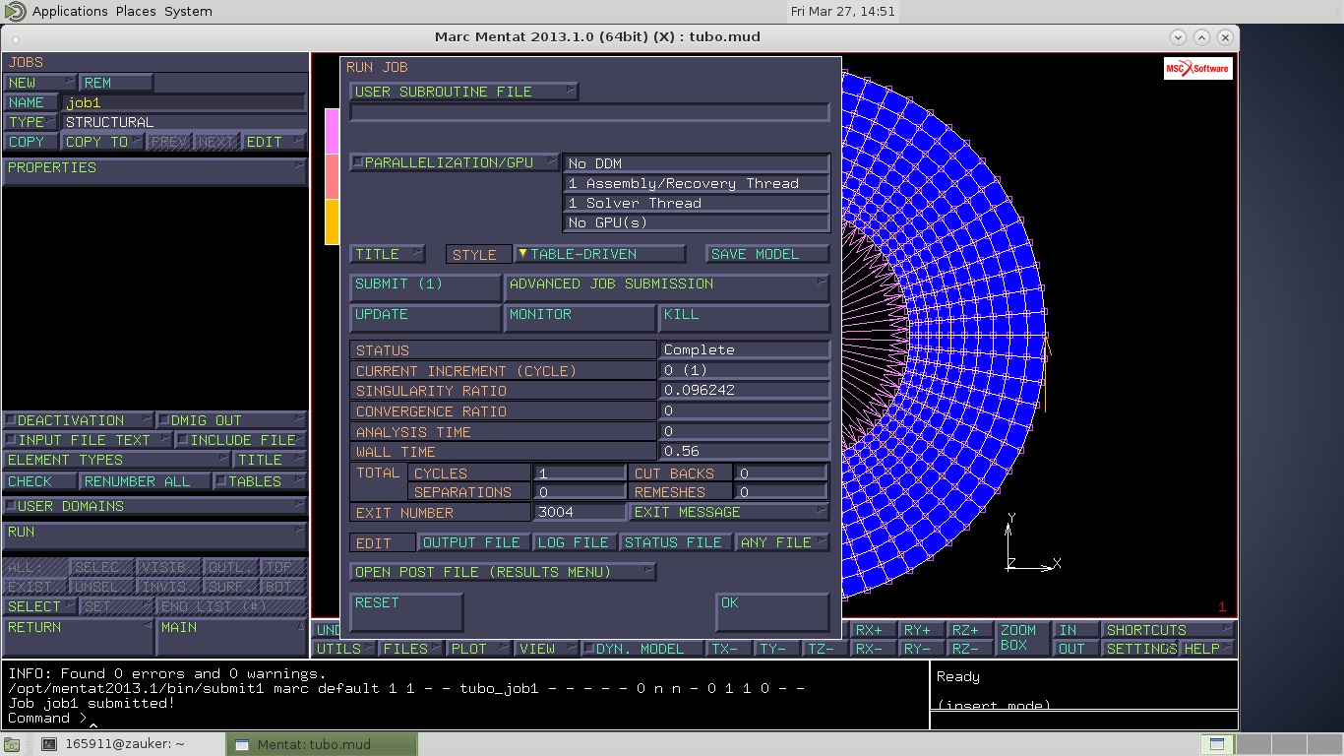Click the job NAME field job1
Screen dimensions: 1344x756
(185, 102)
